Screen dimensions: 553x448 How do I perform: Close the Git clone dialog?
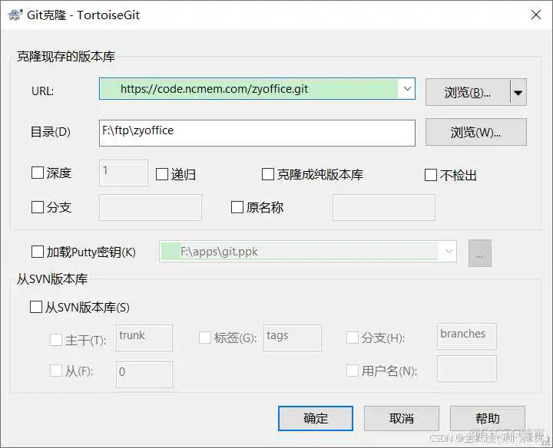pos(536,15)
